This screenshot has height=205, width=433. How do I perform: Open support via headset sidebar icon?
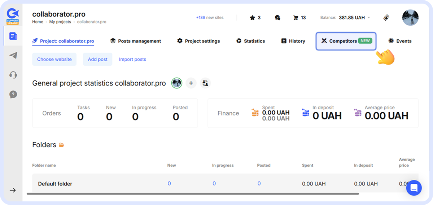[13, 75]
